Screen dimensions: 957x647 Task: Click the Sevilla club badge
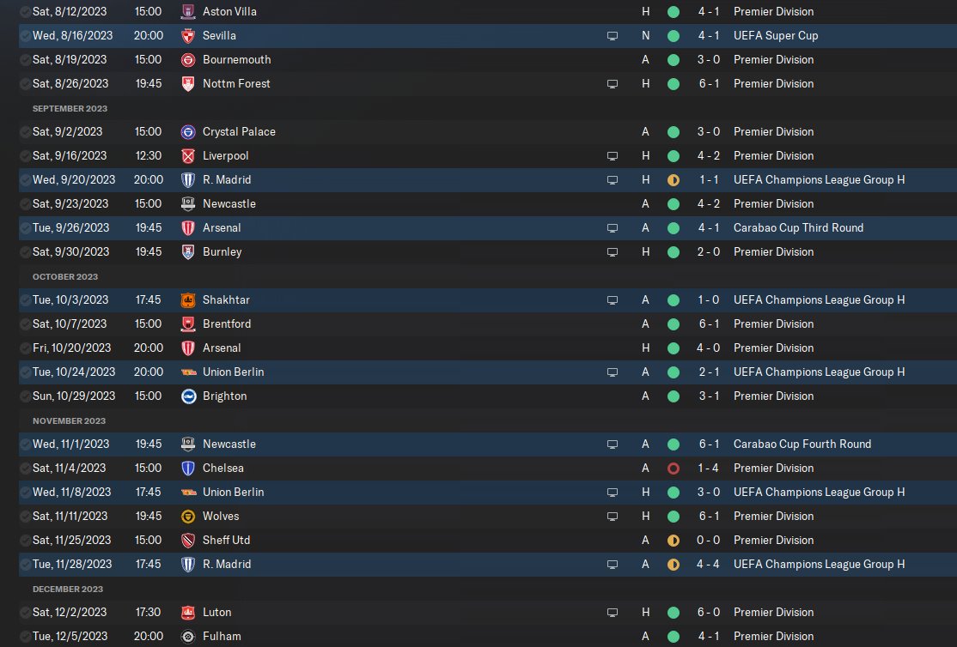pos(188,36)
